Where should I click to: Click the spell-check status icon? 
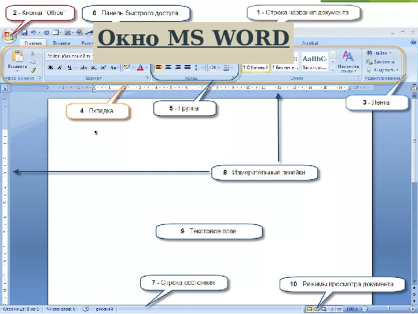(x=86, y=309)
